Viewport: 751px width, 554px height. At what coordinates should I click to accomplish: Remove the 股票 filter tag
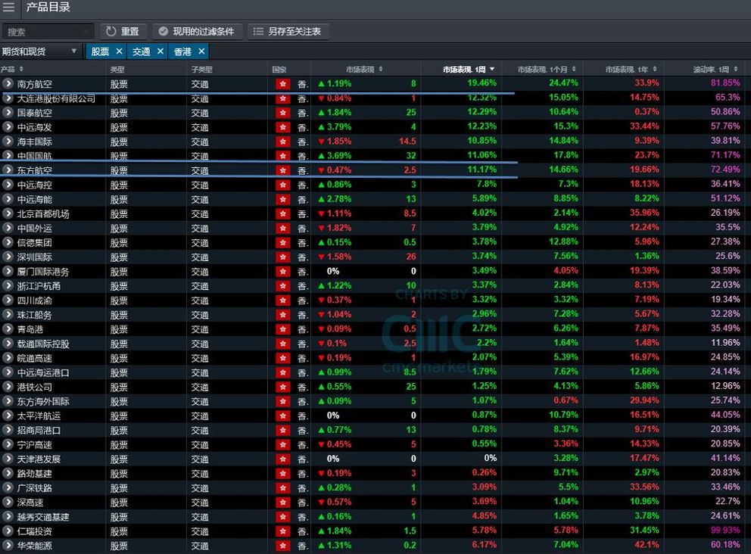tap(120, 51)
